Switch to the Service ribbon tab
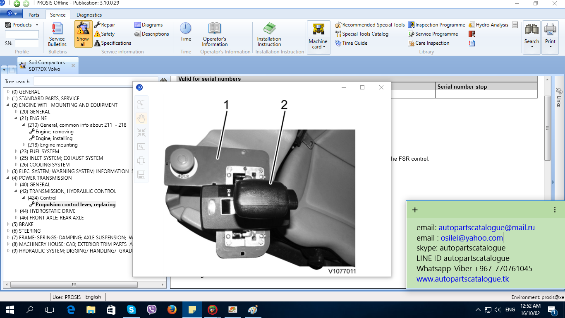This screenshot has width=565, height=318. point(58,15)
